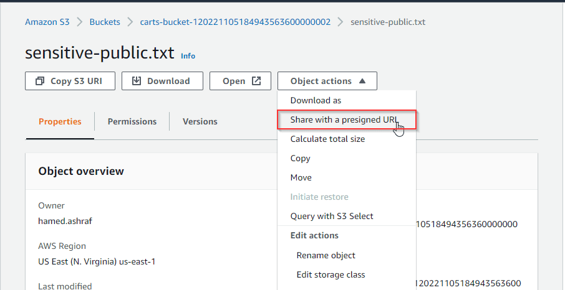The height and width of the screenshot is (290, 565).
Task: Collapse the Object actions dropdown
Action: pos(327,81)
